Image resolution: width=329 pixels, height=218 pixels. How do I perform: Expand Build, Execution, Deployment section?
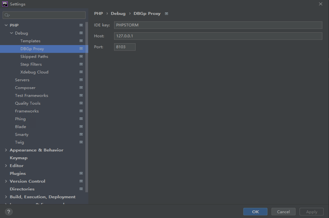tap(6, 197)
